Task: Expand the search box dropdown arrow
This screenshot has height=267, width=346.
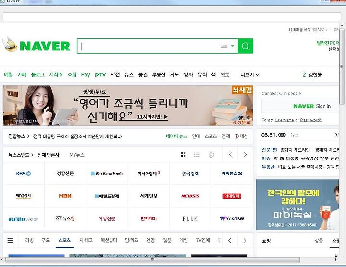Action: click(233, 46)
